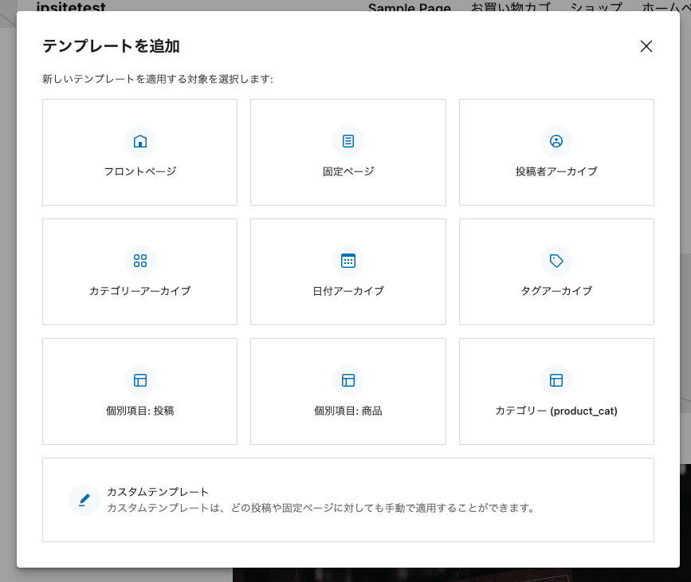Click the カスタムテンプレート pencil icon
Viewport: 691px width, 582px height.
84,499
